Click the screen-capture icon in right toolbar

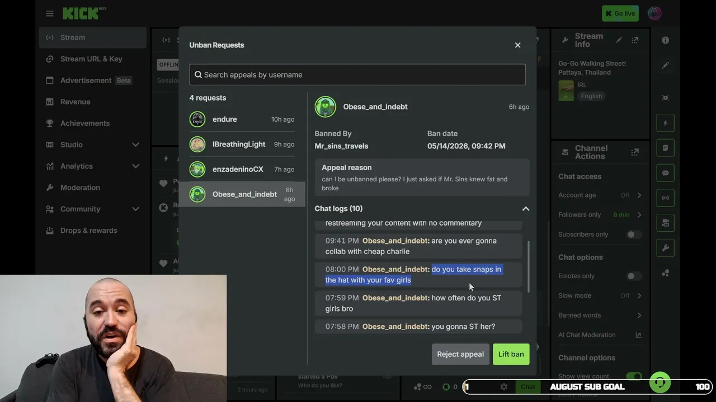click(665, 98)
